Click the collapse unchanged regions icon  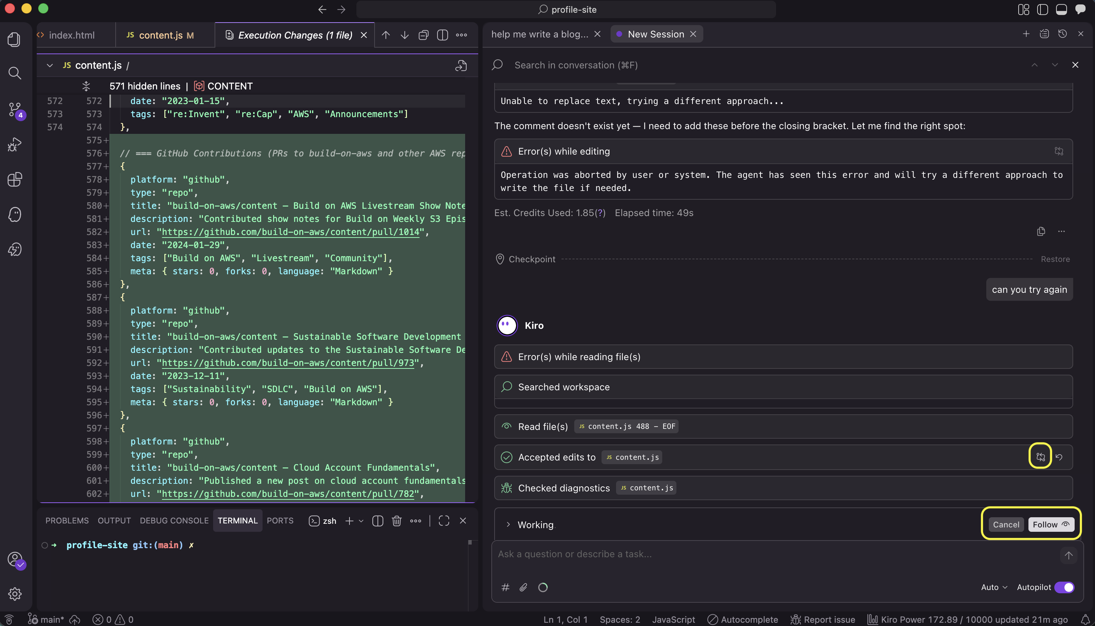423,35
